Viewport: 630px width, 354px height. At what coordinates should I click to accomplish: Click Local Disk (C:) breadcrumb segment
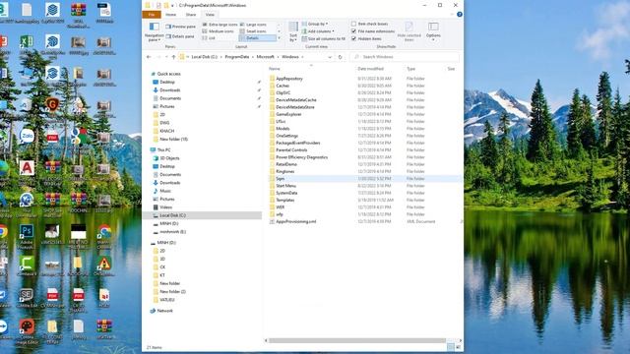204,57
